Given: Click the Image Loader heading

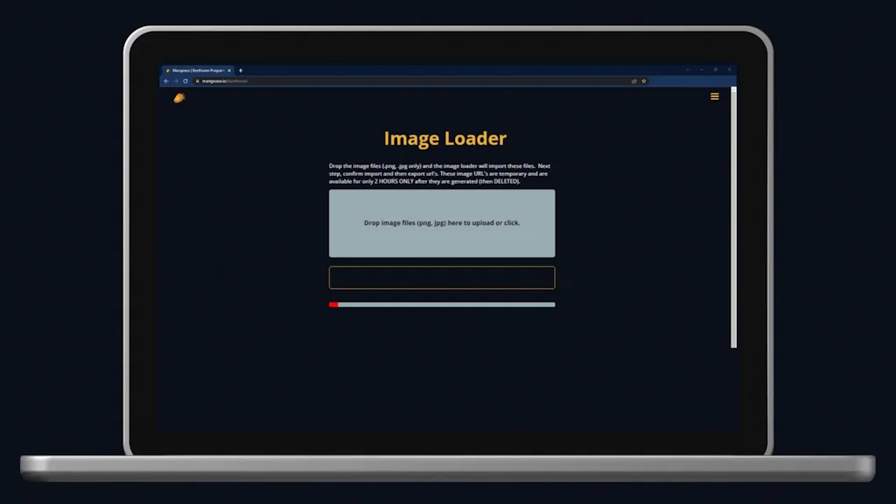Looking at the screenshot, I should (444, 138).
